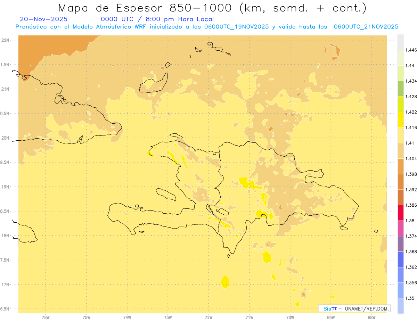Click the 69W longitude label
Screen dimensions: 417x322
(331, 317)
